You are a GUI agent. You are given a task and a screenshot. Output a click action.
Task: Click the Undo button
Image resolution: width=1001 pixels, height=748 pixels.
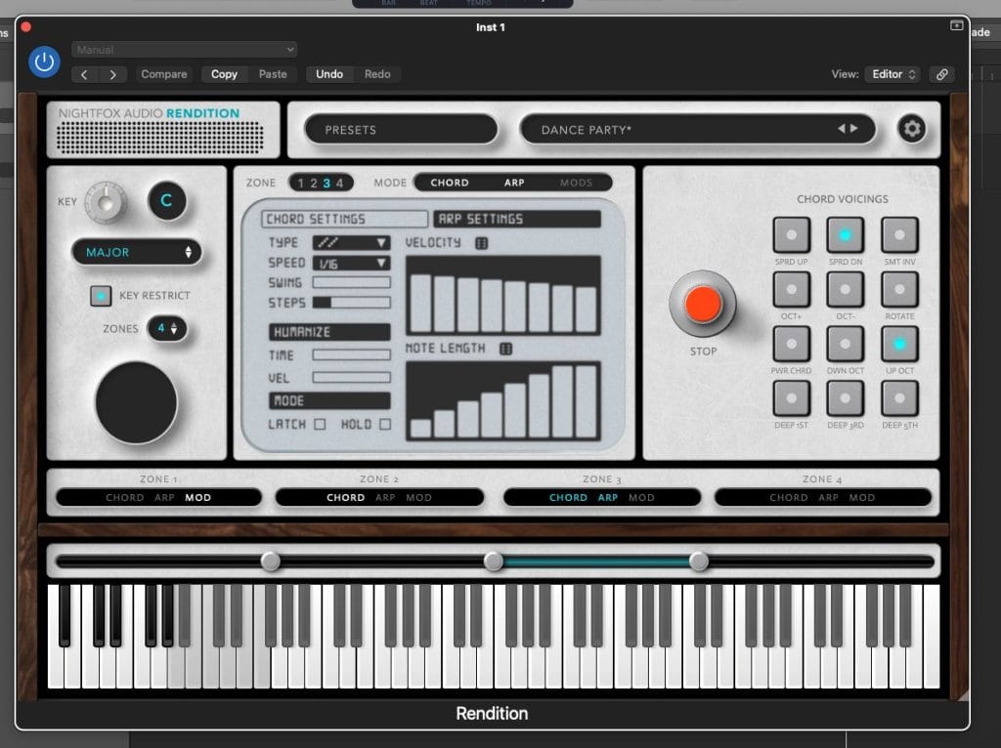coord(329,74)
